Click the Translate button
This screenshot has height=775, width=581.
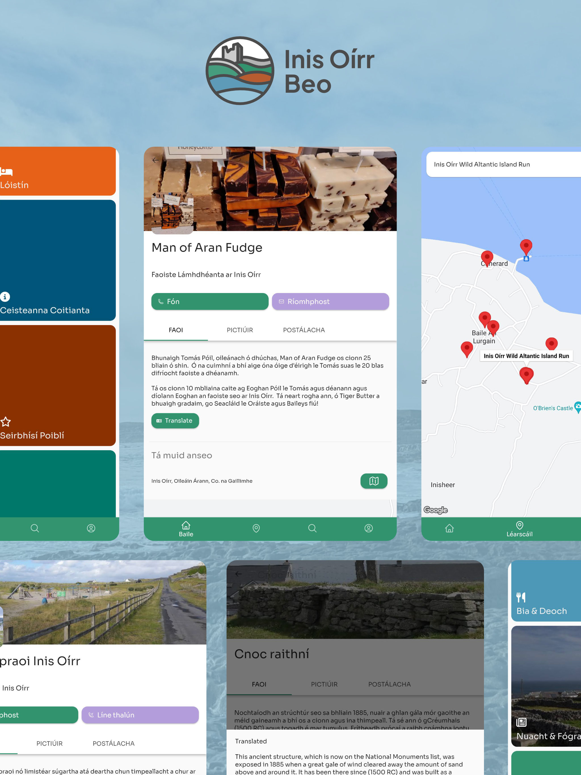pos(175,420)
